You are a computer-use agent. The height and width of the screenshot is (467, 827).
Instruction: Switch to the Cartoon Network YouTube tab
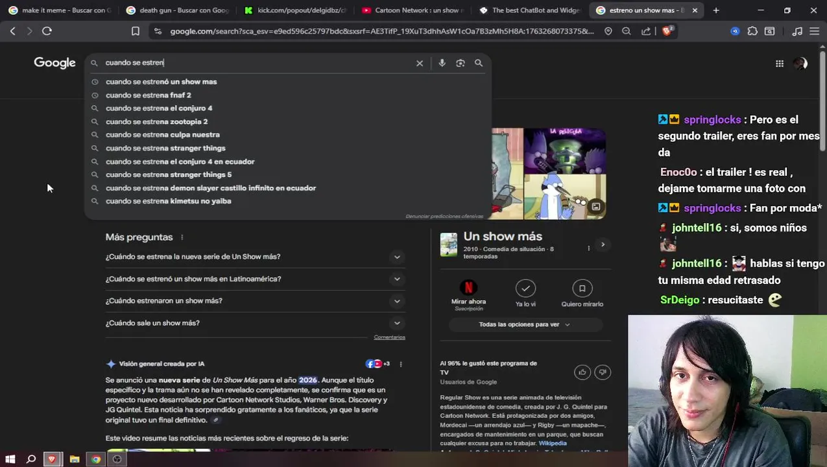(x=413, y=10)
